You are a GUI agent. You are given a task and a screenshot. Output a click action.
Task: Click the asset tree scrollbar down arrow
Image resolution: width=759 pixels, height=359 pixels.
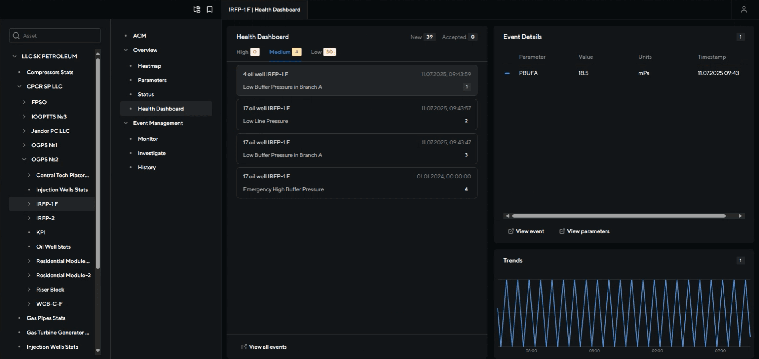98,351
